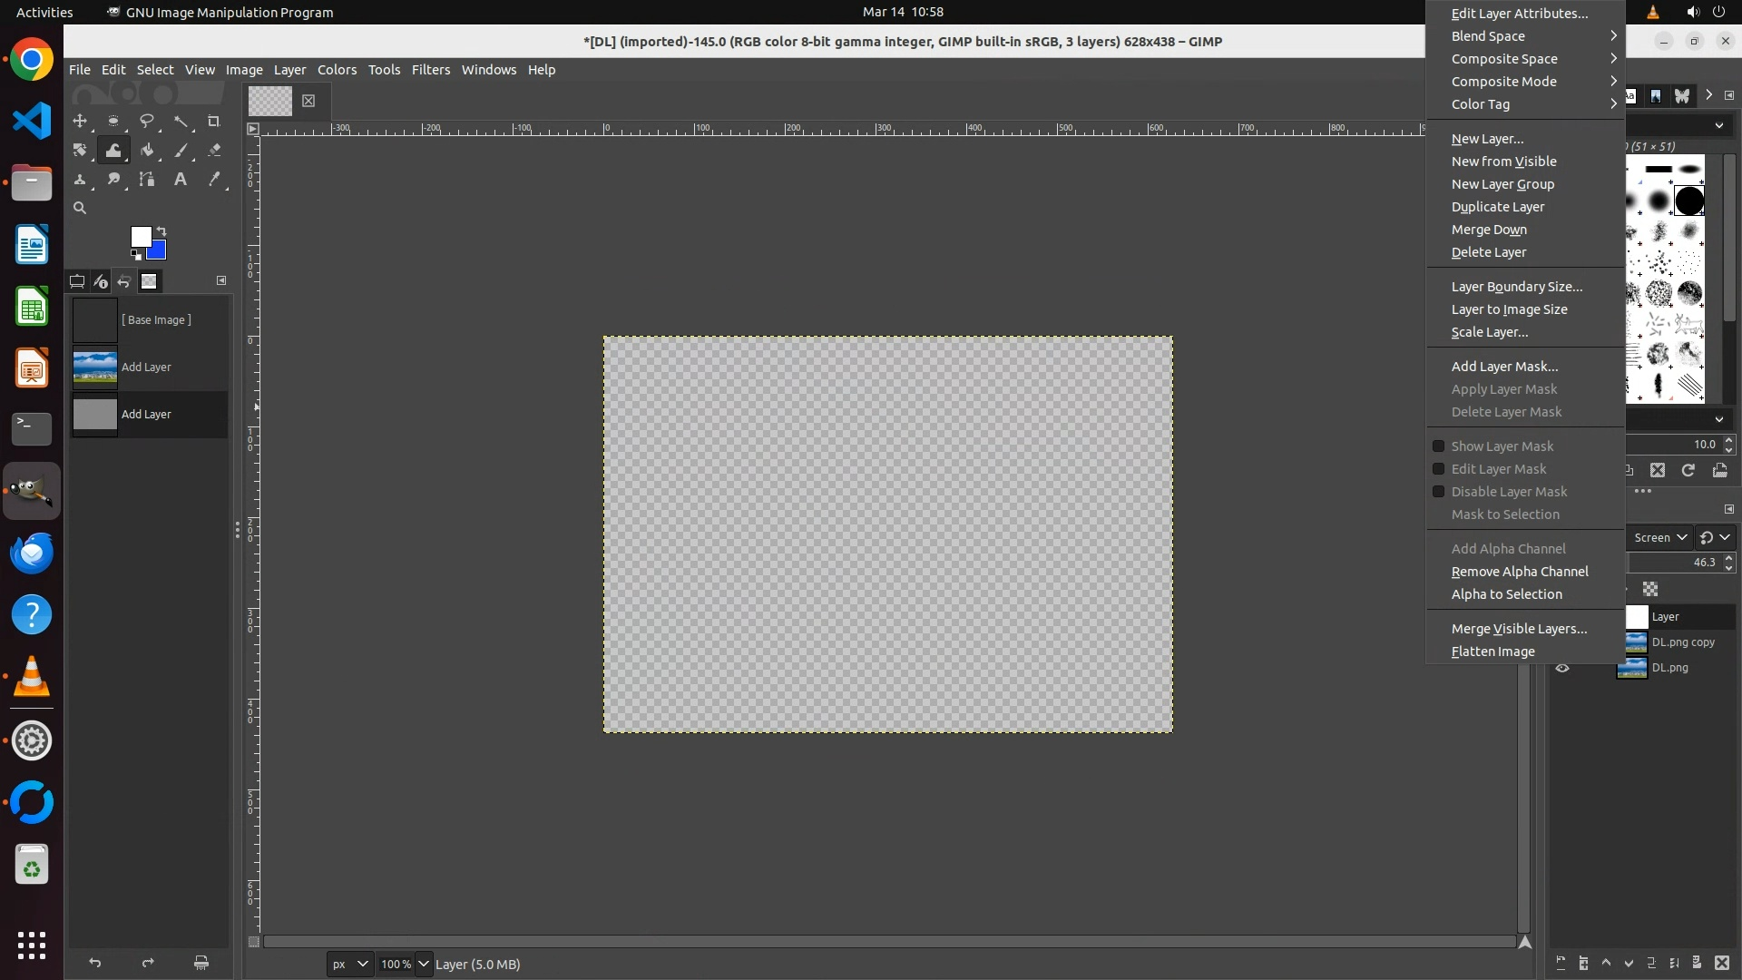
Task: Select the Free Select lasso tool
Action: (146, 121)
